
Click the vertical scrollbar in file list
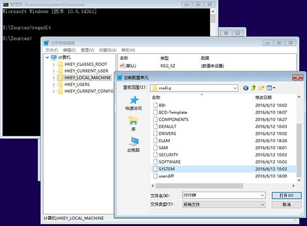(x=299, y=150)
